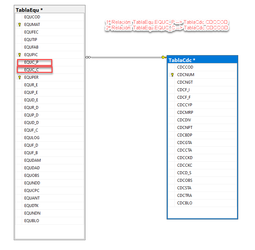Select the EQUFEC column row
255x250 pixels.
pyautogui.click(x=50, y=32)
